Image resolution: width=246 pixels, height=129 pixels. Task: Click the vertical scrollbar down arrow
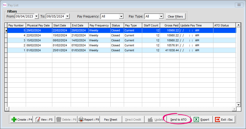point(238,105)
